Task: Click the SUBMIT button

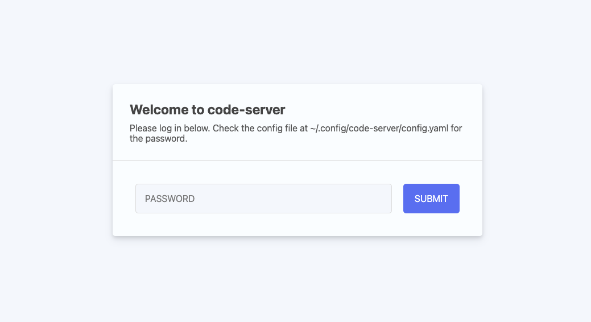Action: [431, 199]
